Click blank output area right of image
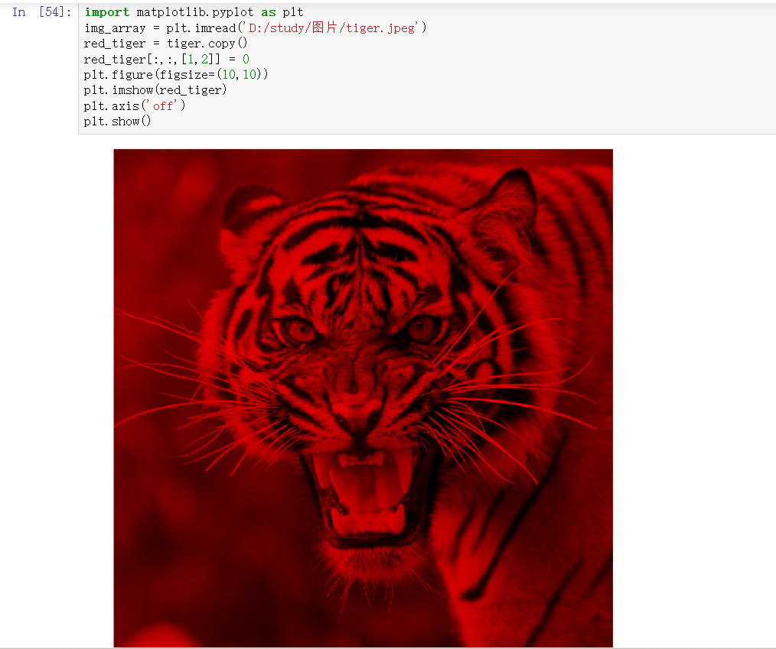 (693, 395)
